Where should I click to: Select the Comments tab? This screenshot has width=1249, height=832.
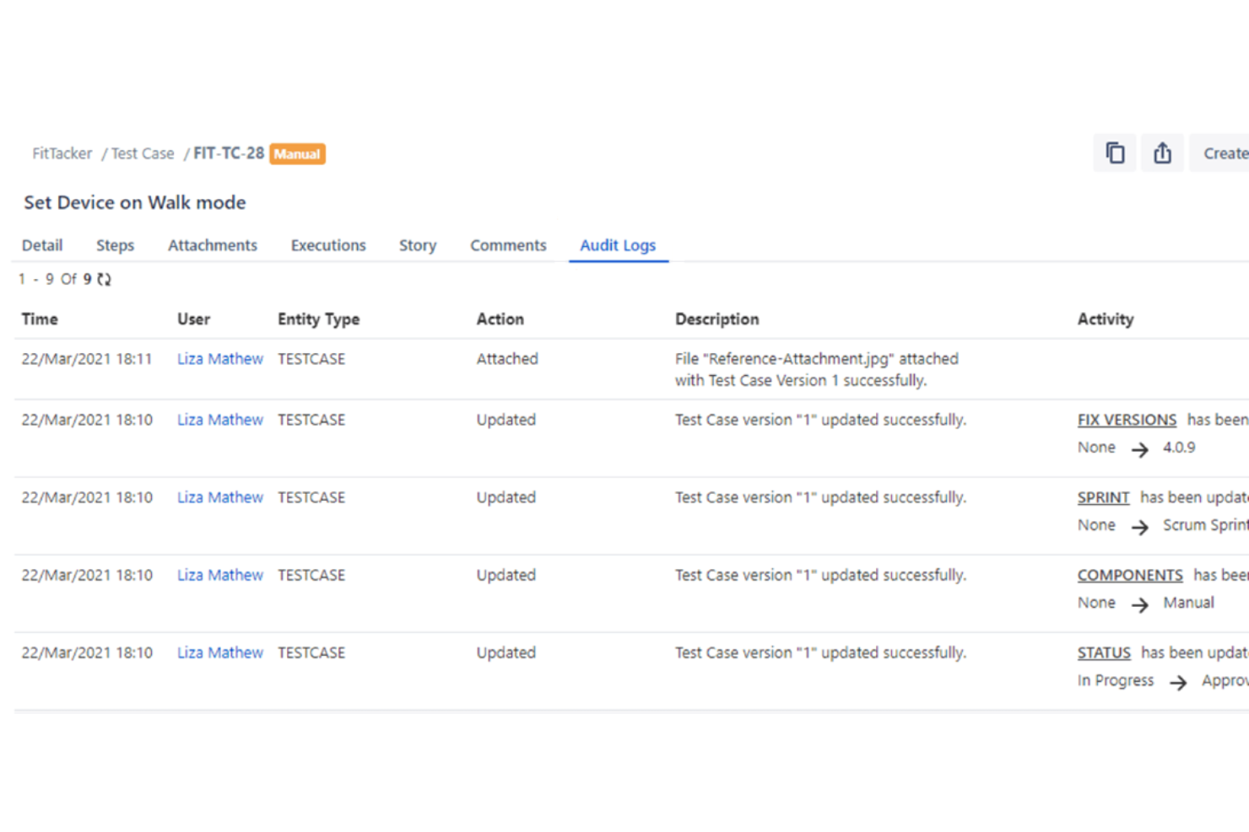click(508, 245)
